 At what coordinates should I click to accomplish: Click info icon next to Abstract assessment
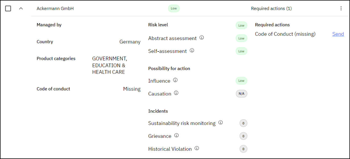coord(202,38)
